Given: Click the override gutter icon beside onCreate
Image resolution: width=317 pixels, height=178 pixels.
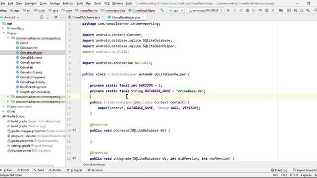Looking at the screenshot, I should 74,131.
